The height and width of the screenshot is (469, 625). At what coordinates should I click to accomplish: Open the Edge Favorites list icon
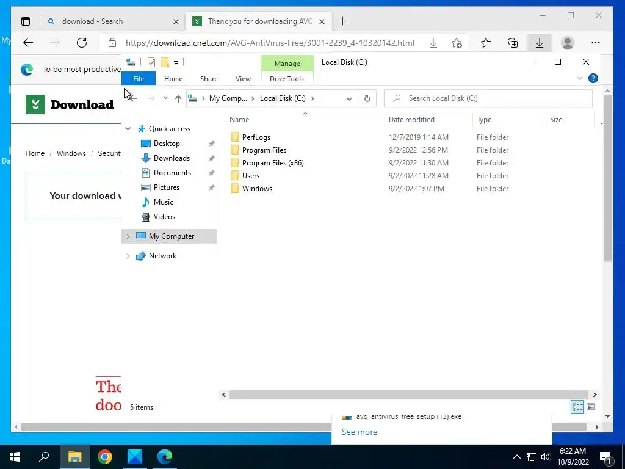485,43
